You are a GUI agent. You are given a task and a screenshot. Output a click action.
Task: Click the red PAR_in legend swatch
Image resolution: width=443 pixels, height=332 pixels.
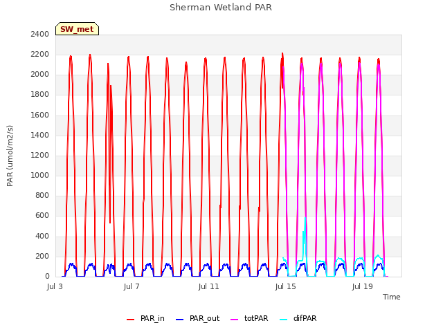tap(131, 320)
